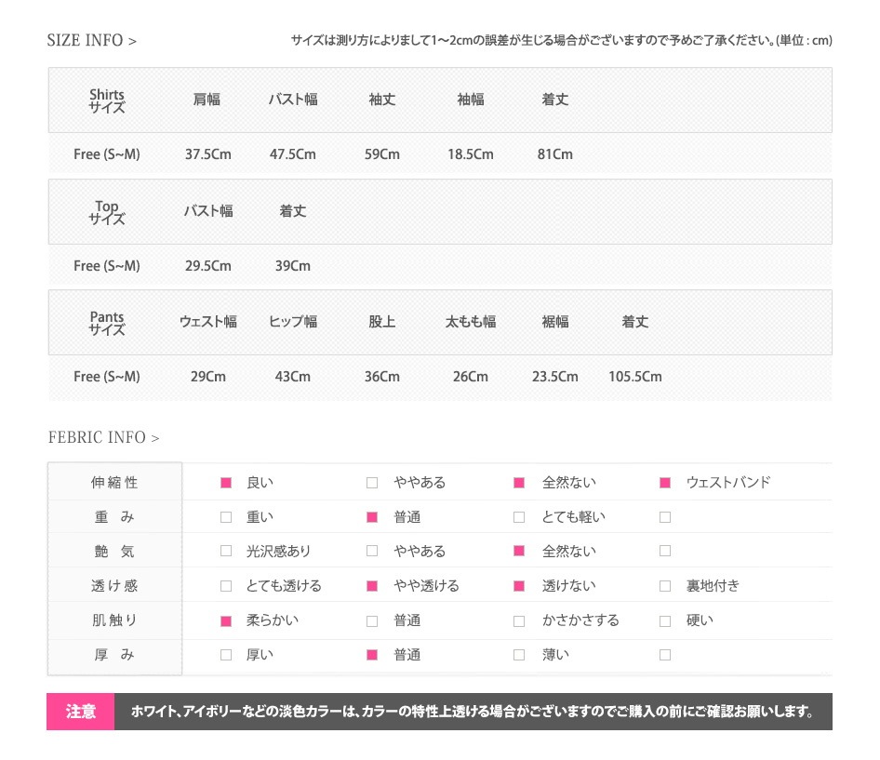This screenshot has width=880, height=760.
Task: Select the 36Cm rise value
Action: 382,377
